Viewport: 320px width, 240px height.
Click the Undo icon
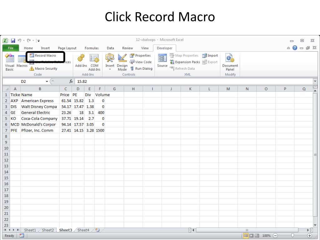(19, 40)
